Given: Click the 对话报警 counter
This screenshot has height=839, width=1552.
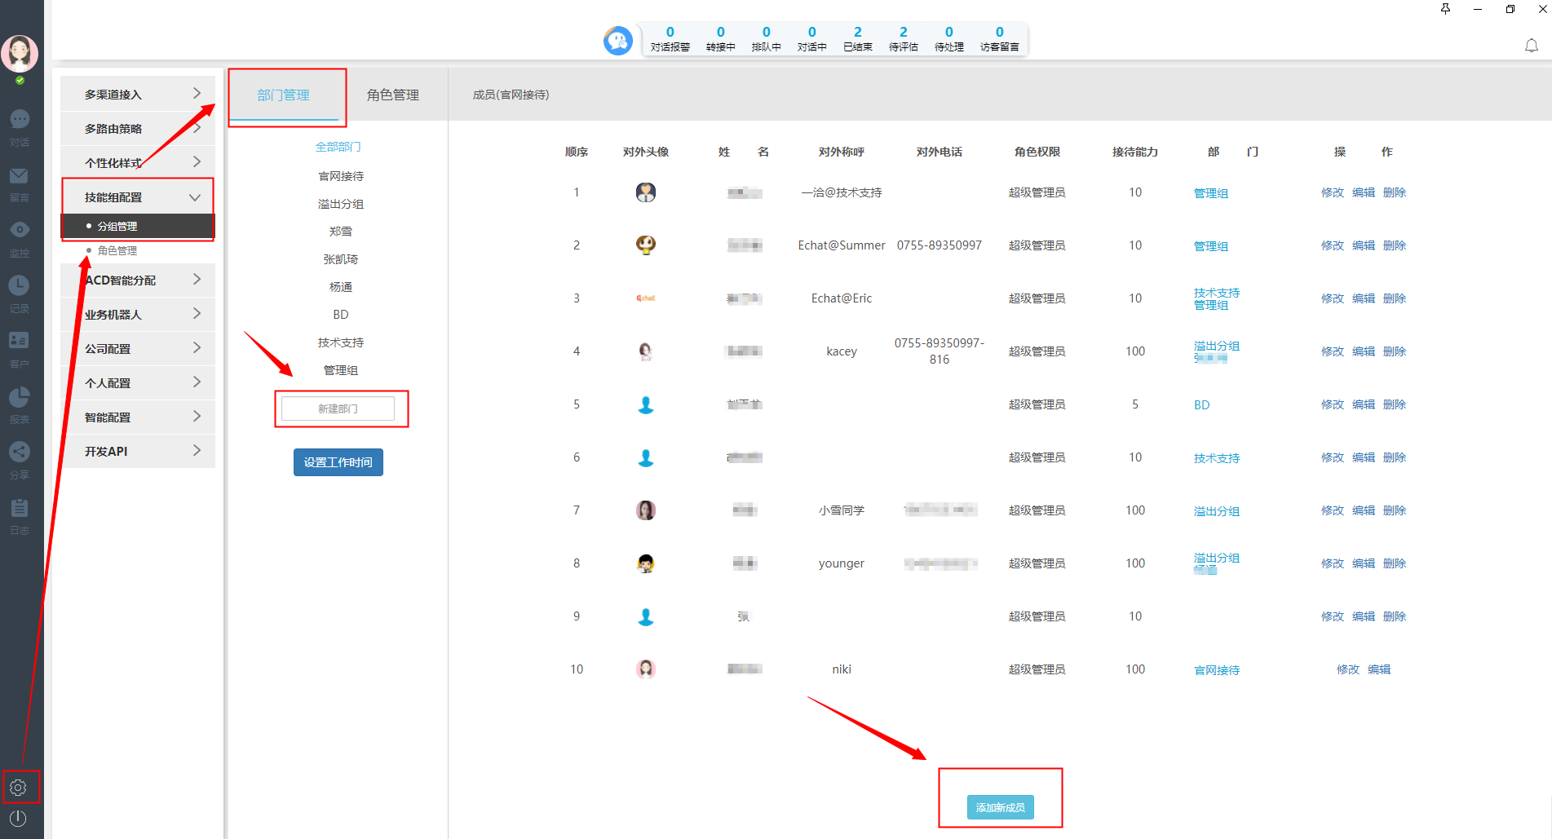Looking at the screenshot, I should coord(670,39).
